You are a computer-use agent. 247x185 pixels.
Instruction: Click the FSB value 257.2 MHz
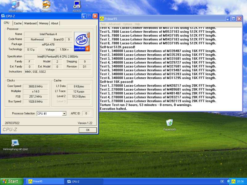click(36, 97)
